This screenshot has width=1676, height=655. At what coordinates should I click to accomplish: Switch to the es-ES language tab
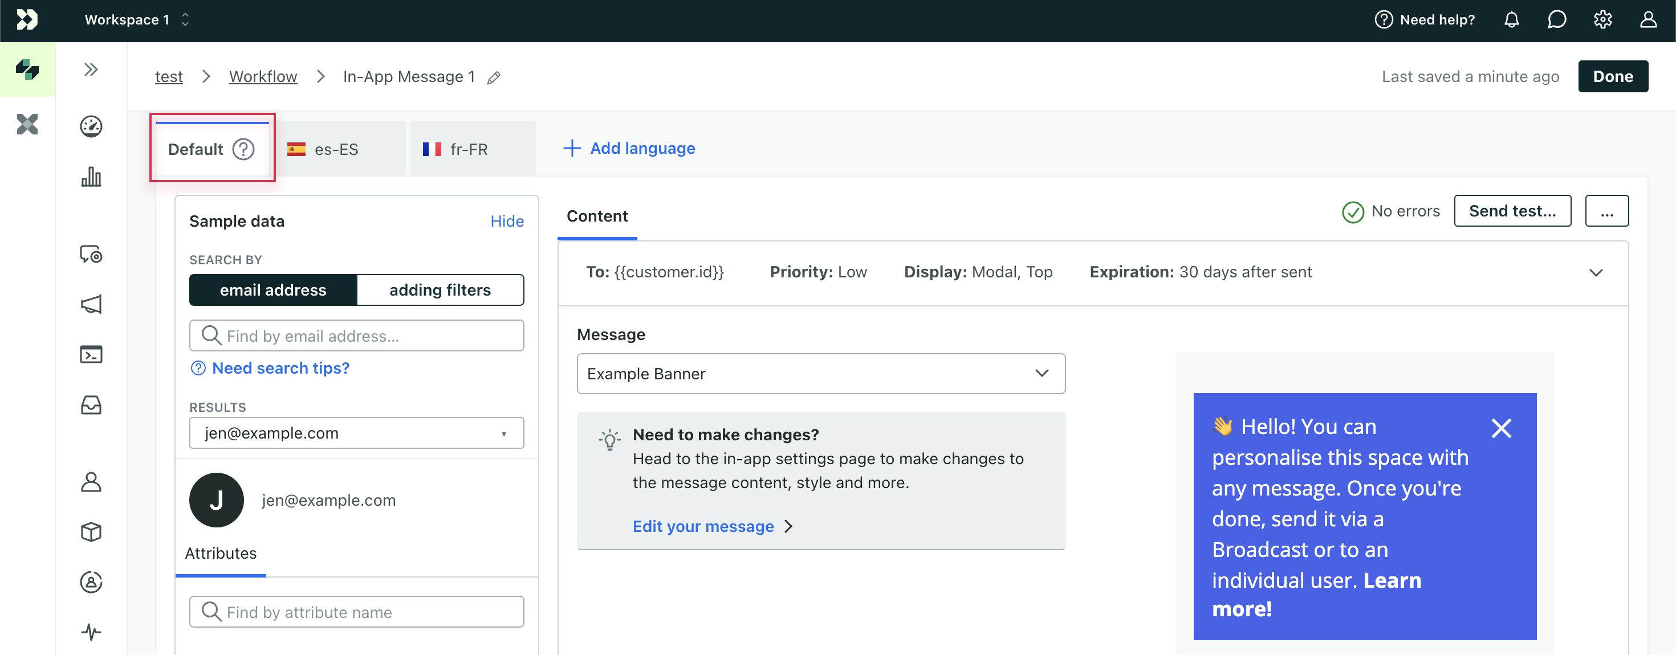[x=341, y=149]
